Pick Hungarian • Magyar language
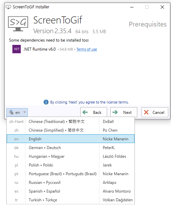The width and height of the screenshot is (171, 208). (x=71, y=156)
